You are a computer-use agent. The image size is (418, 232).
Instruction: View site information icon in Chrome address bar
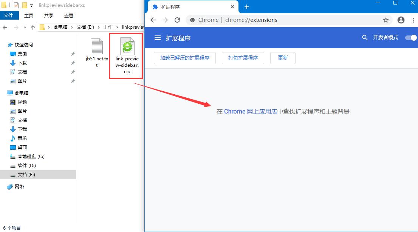[x=192, y=20]
